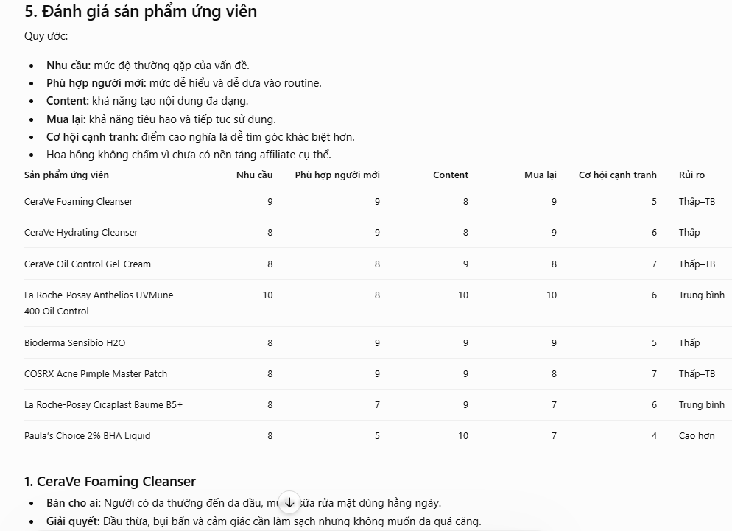Image resolution: width=732 pixels, height=531 pixels.
Task: Click the 'Trung bình' risk cell for Anthelios
Action: (x=702, y=295)
